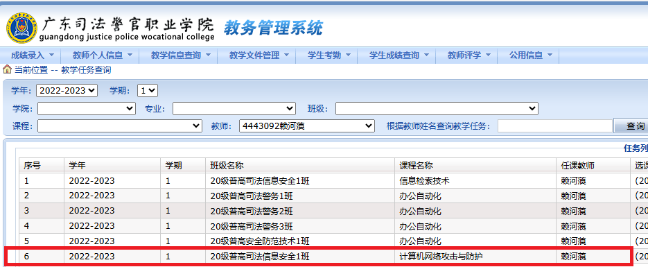Viewport: 648px width, 267px height.
Task: Click the teacher name search input field
Action: pos(554,126)
